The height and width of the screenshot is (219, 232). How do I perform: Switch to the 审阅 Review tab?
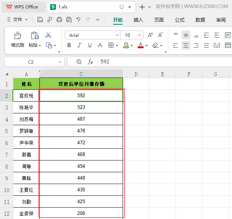[x=221, y=20]
